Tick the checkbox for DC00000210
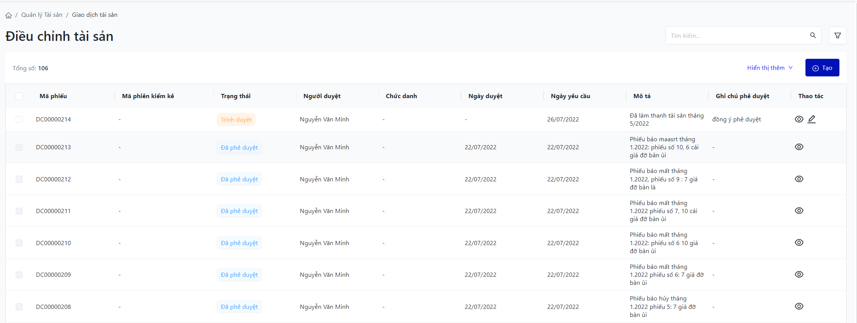 [x=19, y=243]
